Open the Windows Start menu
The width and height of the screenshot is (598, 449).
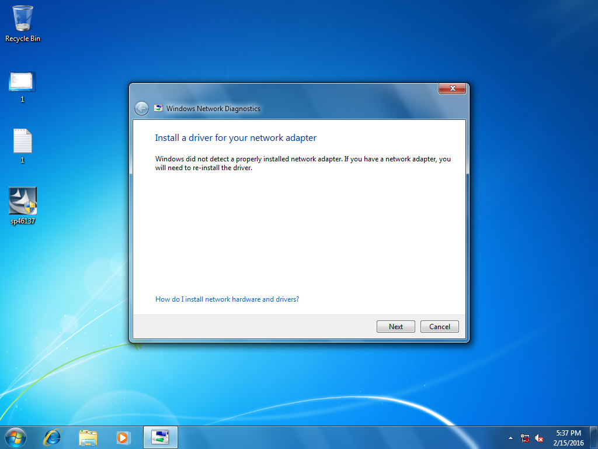16,437
